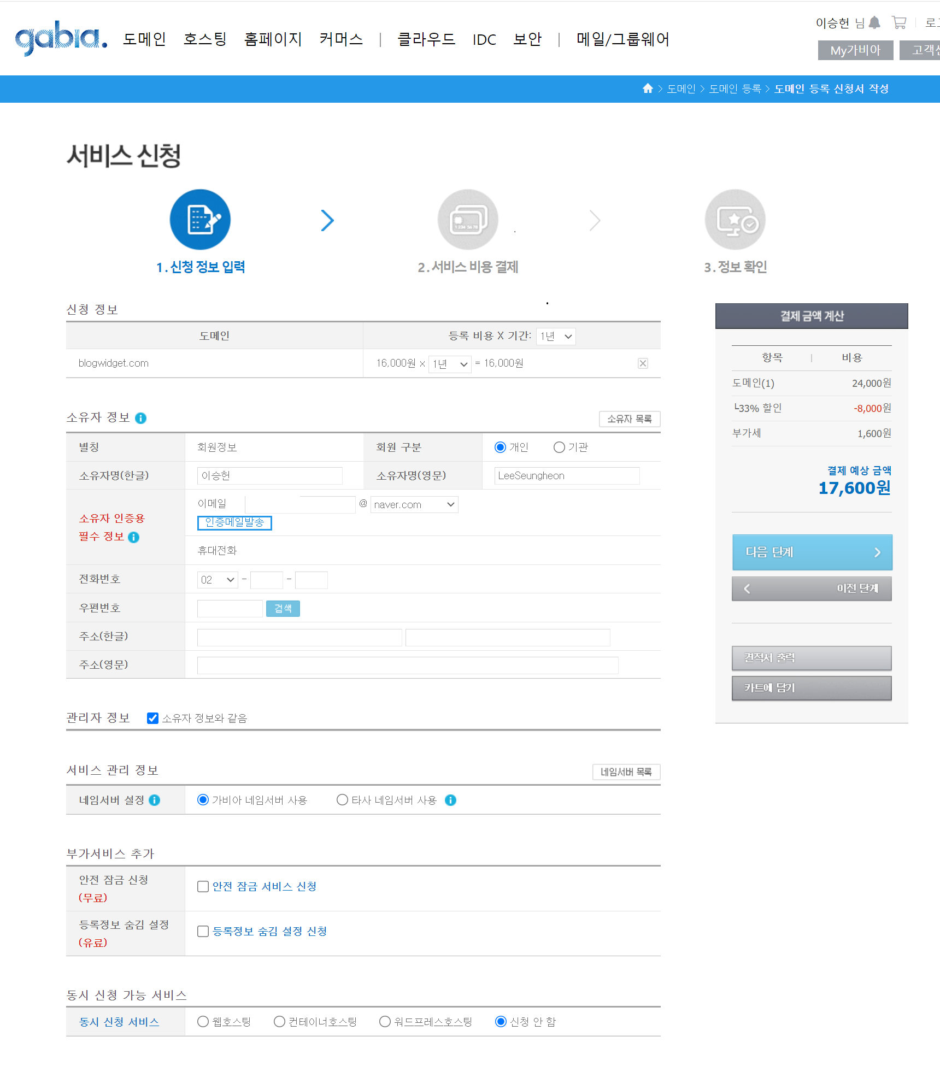Open 메일/그룹웨어 menu in top navigation
The width and height of the screenshot is (940, 1066).
[x=622, y=39]
